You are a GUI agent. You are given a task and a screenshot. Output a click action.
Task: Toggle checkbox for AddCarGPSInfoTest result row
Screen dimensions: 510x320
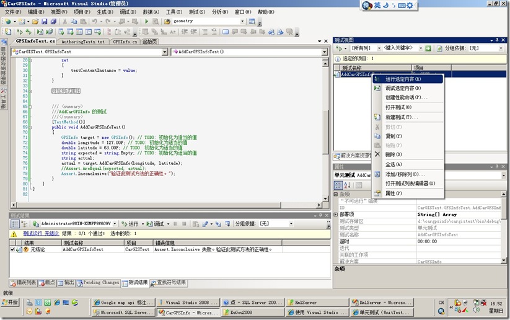coord(13,249)
